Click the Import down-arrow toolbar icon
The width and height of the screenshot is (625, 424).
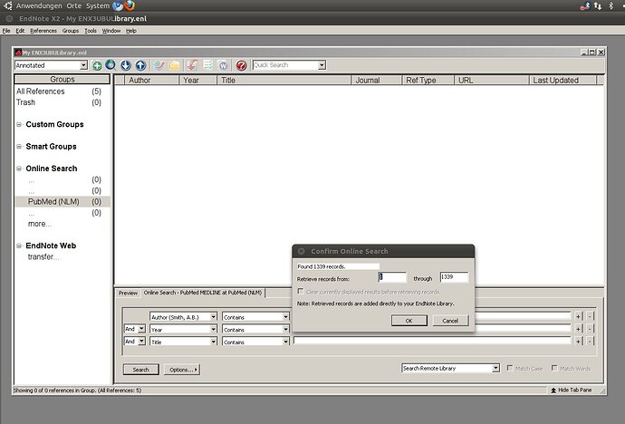pyautogui.click(x=126, y=65)
